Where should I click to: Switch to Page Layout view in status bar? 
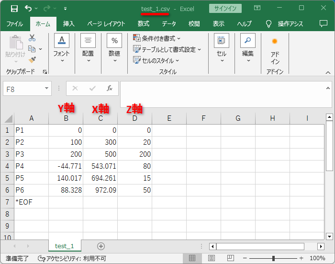pos(208,258)
